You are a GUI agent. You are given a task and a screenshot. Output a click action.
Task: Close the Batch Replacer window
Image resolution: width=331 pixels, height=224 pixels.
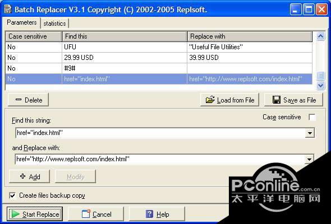[x=321, y=10]
